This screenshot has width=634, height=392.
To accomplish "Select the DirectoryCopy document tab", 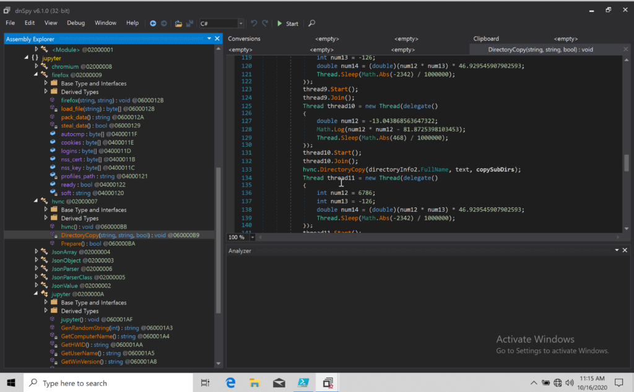I will click(x=541, y=50).
